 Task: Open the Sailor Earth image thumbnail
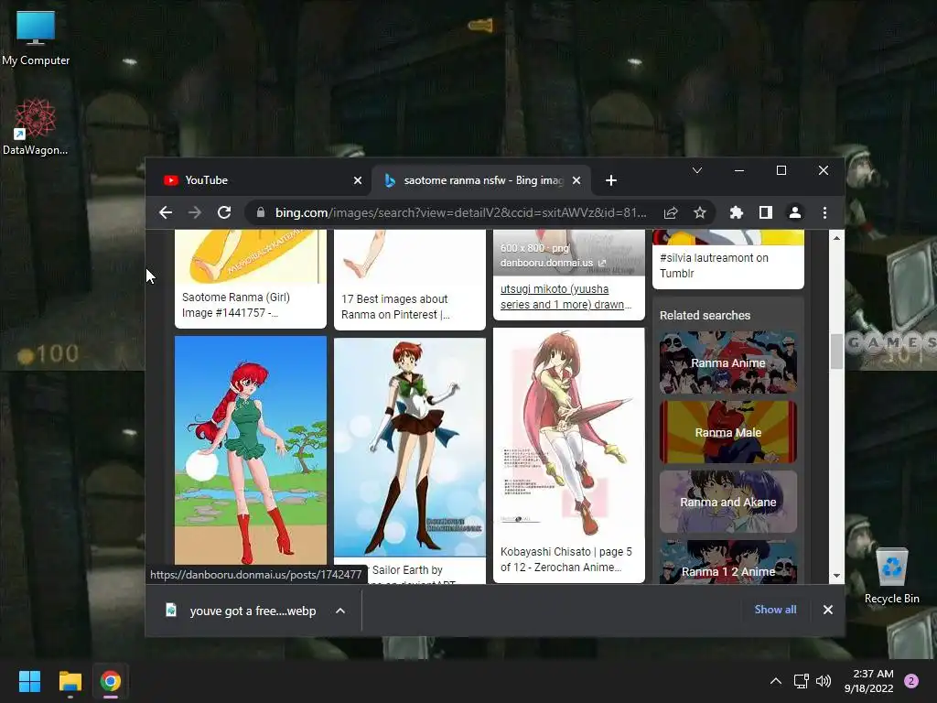click(x=409, y=447)
